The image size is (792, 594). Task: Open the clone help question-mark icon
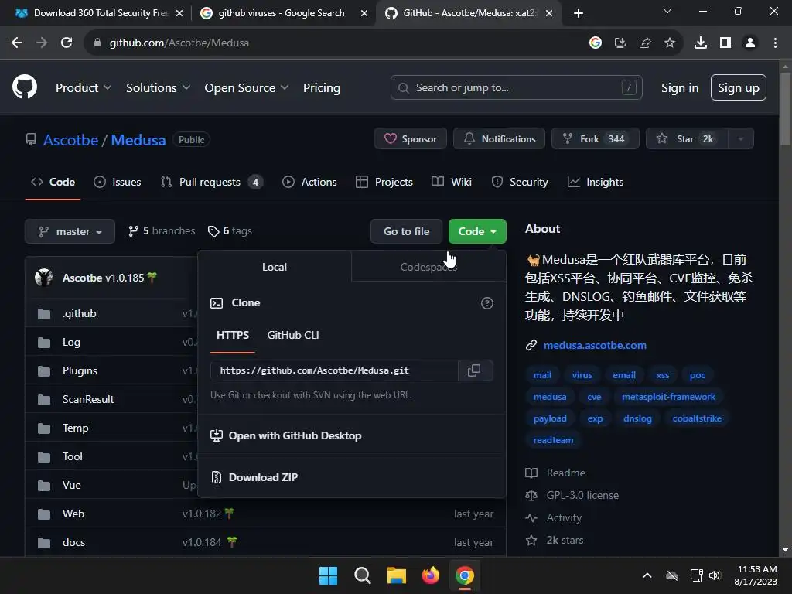[x=487, y=303]
